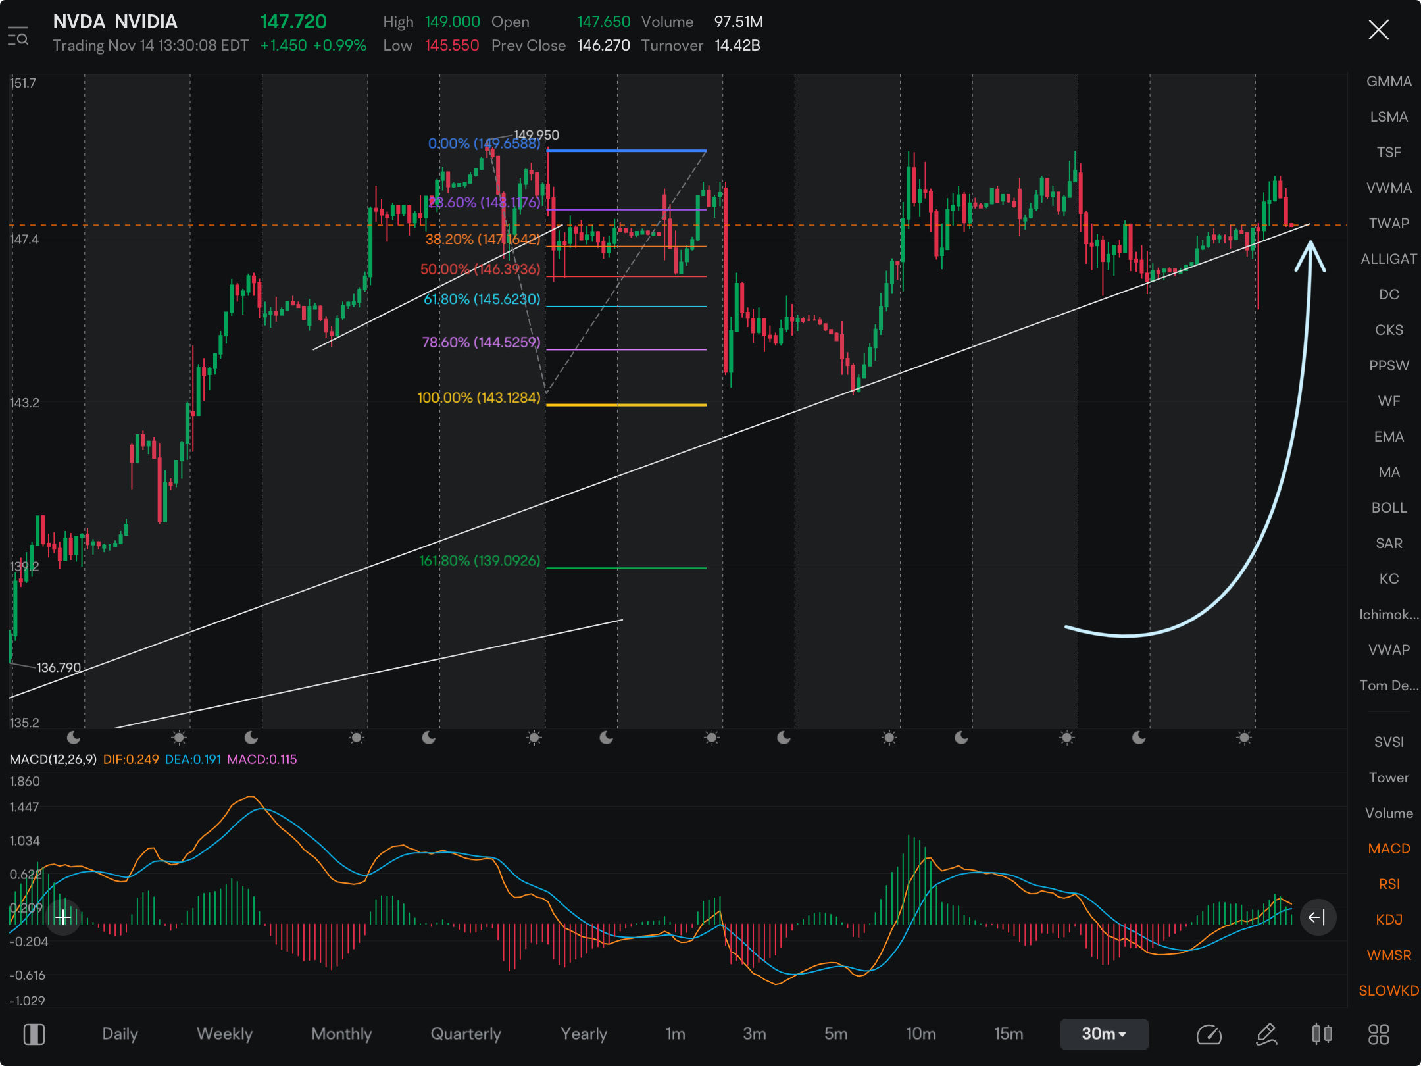Enable the TWAP indicator
The width and height of the screenshot is (1421, 1066).
pyautogui.click(x=1389, y=224)
